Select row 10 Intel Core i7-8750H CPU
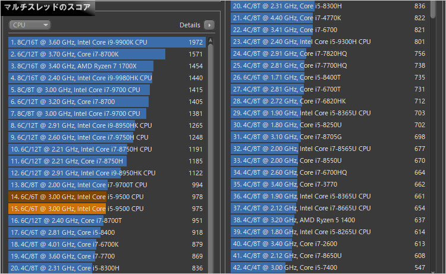 click(x=107, y=150)
